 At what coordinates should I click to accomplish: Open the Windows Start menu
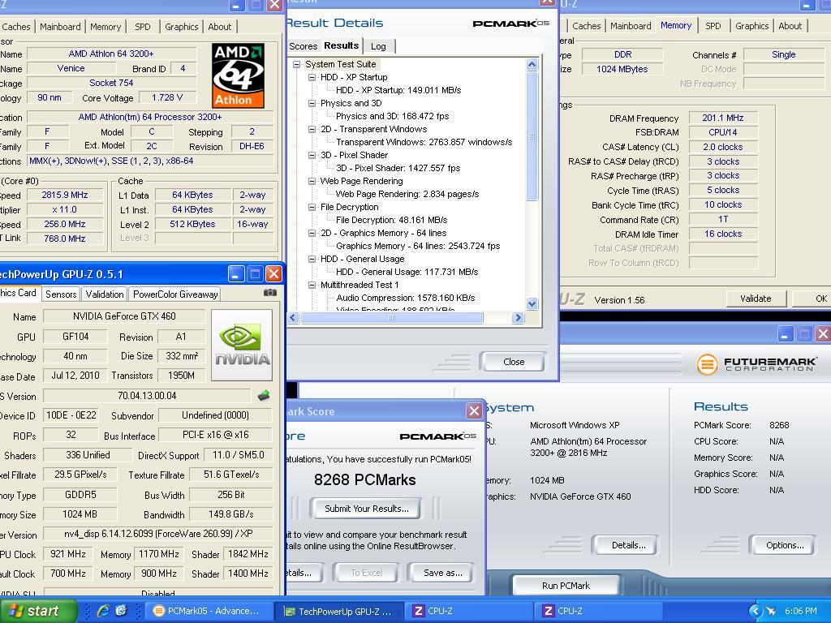(38, 611)
